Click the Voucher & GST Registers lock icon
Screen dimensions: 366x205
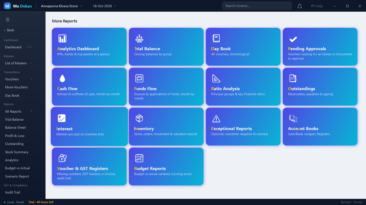pyautogui.click(x=62, y=158)
